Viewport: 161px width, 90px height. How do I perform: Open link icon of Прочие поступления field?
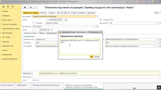160,46
